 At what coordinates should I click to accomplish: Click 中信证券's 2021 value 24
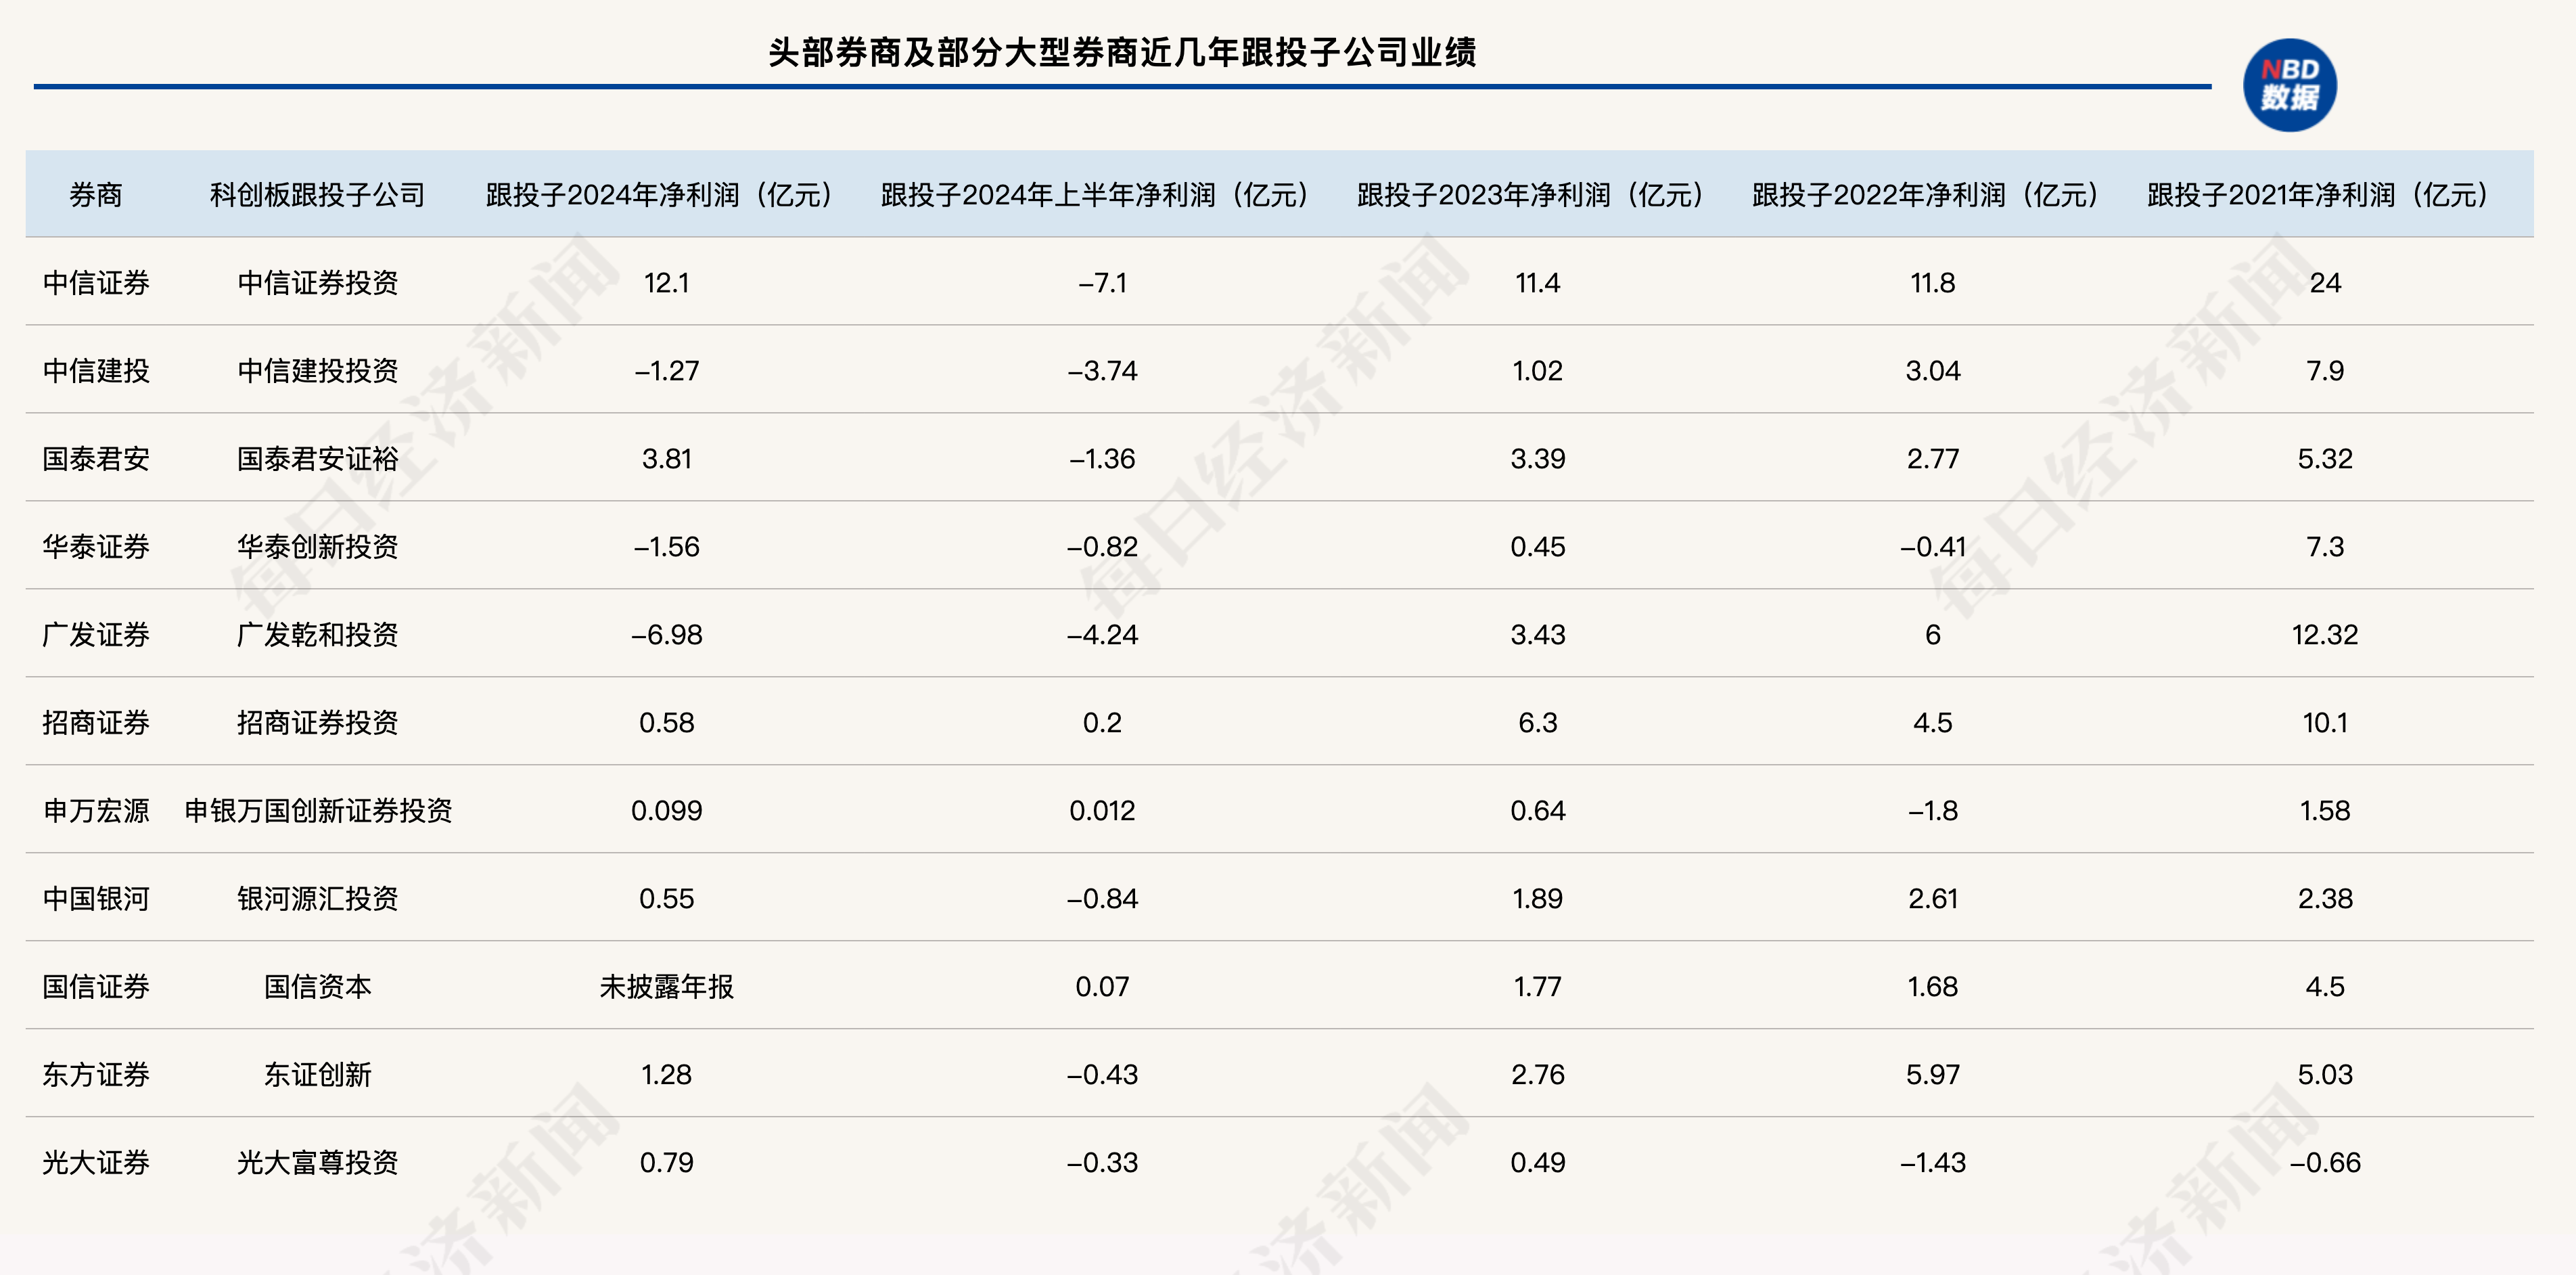point(2326,282)
